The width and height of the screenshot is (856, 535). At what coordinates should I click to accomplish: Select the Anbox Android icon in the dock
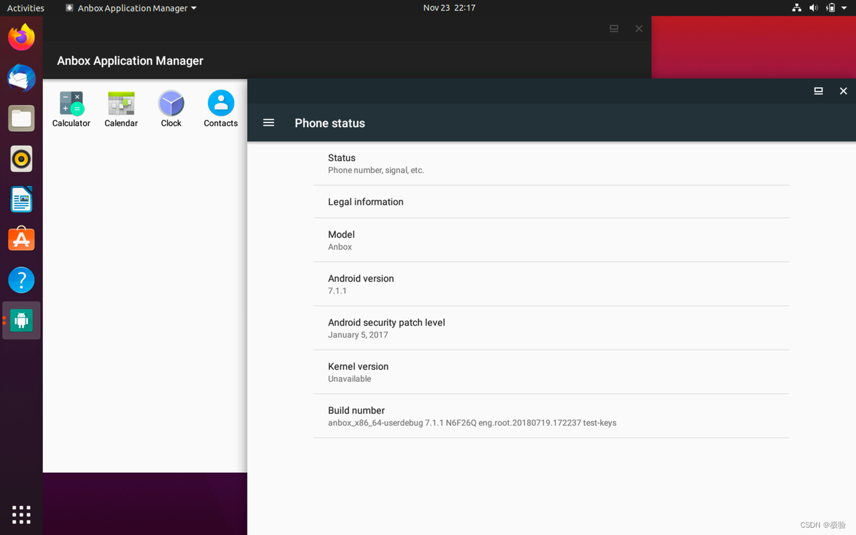pyautogui.click(x=21, y=320)
